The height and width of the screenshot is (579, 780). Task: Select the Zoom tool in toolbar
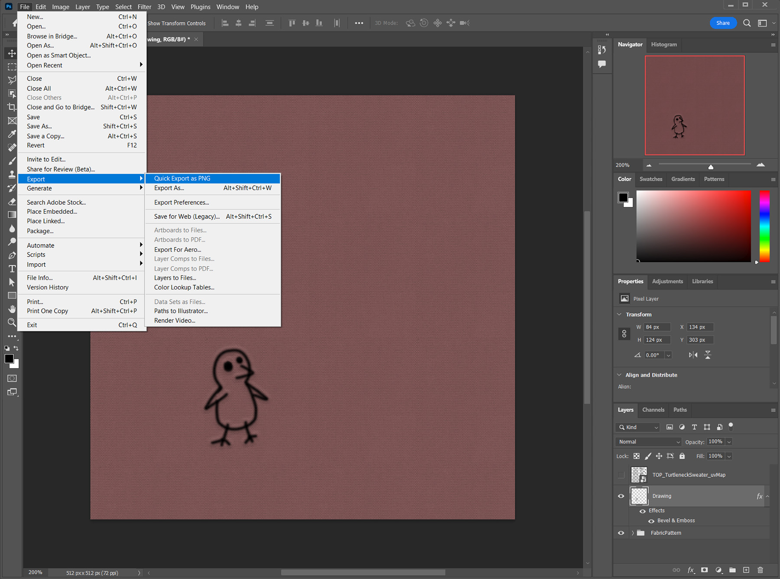(12, 322)
